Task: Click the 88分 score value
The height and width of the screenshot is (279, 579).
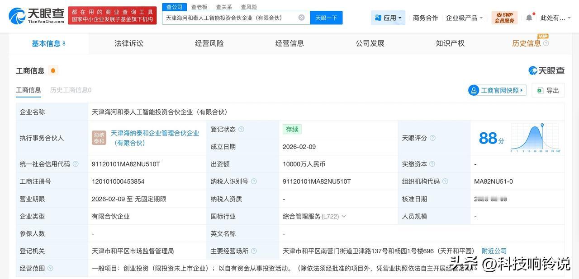Action: click(491, 138)
